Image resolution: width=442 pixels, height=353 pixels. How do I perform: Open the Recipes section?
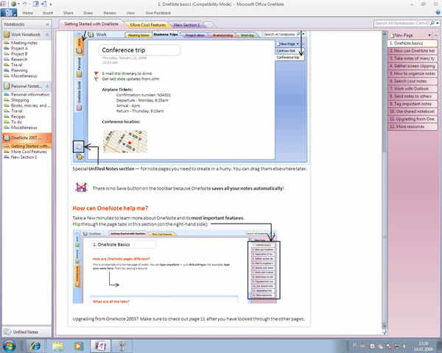18,116
